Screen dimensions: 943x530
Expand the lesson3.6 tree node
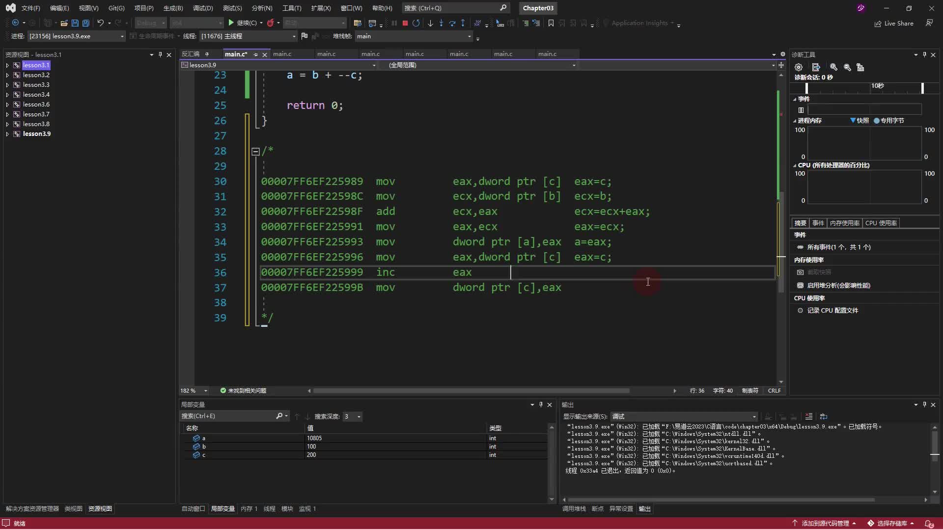click(7, 105)
